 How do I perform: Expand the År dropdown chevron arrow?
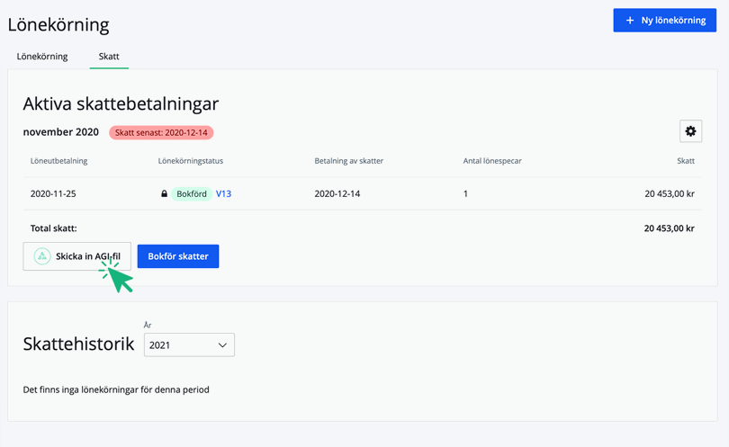point(222,344)
